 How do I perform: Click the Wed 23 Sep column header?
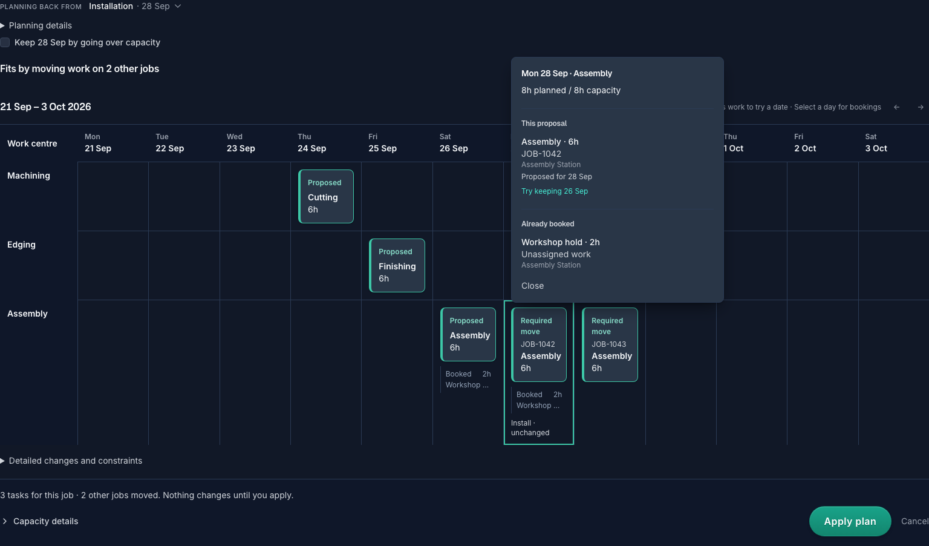click(x=241, y=143)
